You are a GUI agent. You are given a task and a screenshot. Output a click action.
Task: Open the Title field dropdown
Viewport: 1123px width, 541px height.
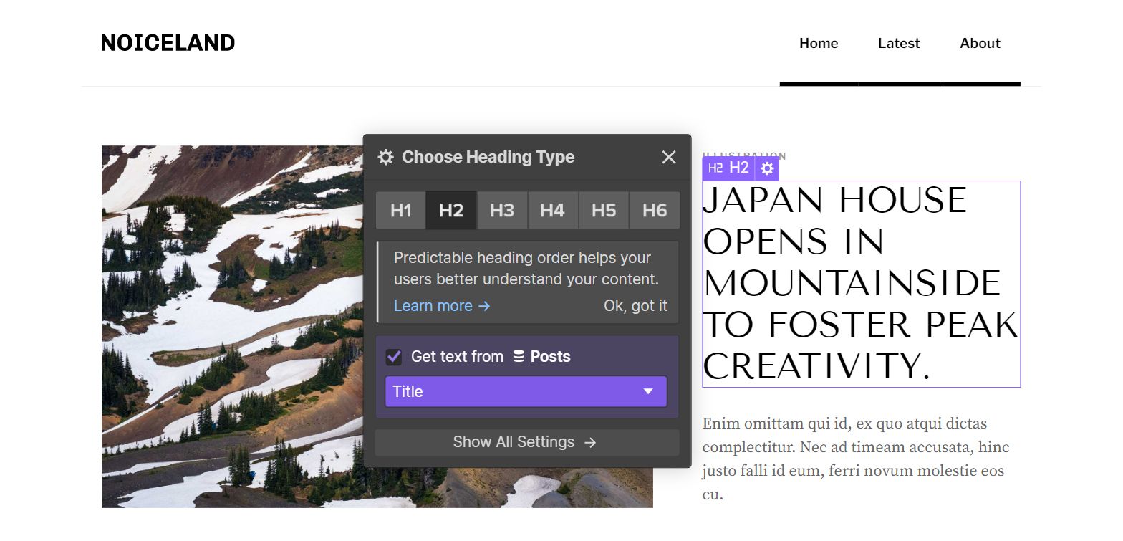click(526, 392)
